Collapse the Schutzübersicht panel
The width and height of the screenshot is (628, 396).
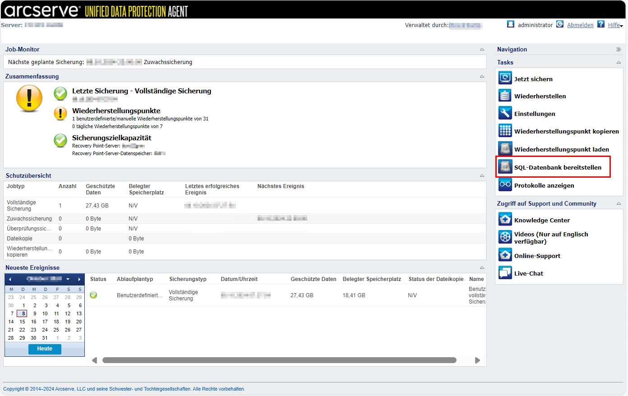point(482,176)
